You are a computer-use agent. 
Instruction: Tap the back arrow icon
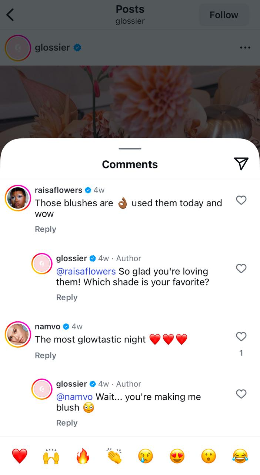coord(10,15)
